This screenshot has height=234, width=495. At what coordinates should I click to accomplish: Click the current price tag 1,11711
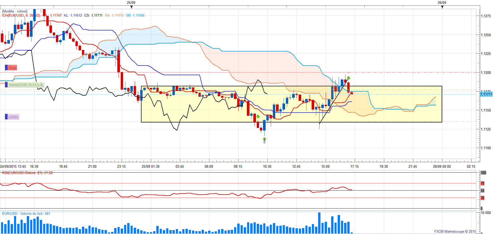click(486, 94)
